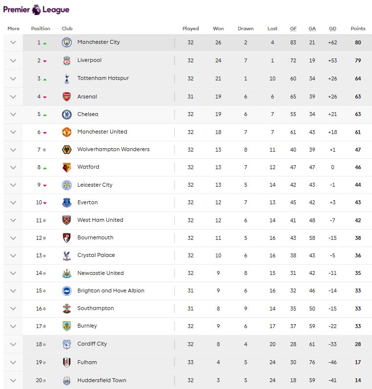Viewport: 372px width, 389px height.
Task: Select the Chelsea club badge
Action: (x=67, y=115)
